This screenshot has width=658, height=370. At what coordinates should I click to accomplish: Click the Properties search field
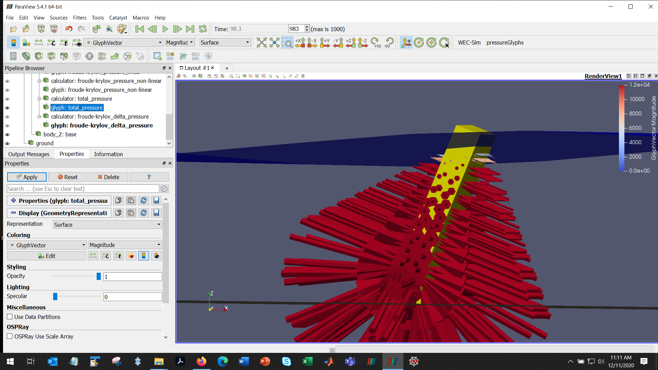(82, 188)
